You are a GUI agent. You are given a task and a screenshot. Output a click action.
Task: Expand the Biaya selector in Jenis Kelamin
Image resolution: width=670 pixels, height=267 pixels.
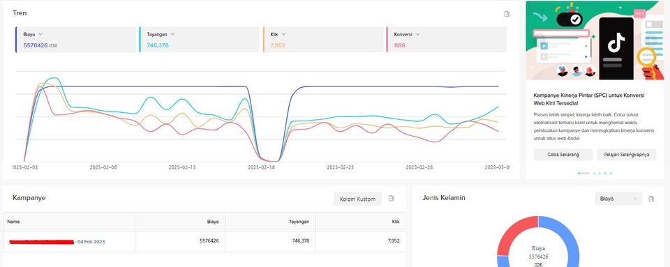point(618,199)
